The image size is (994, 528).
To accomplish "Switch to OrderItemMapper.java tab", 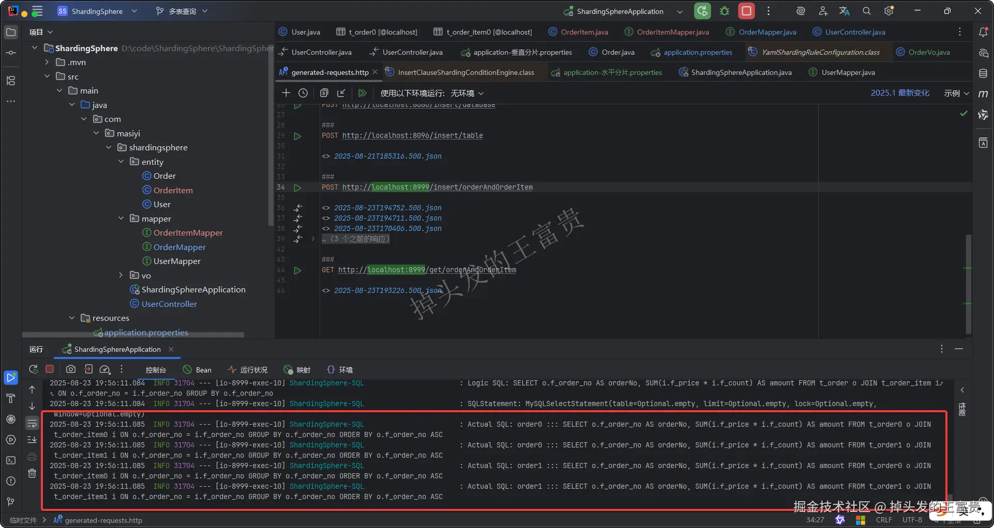I will click(667, 32).
